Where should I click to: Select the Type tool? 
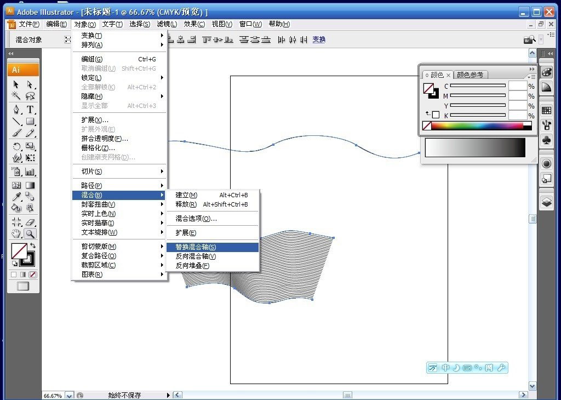point(31,108)
